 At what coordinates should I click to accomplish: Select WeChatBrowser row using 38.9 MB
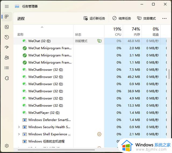(90, 91)
